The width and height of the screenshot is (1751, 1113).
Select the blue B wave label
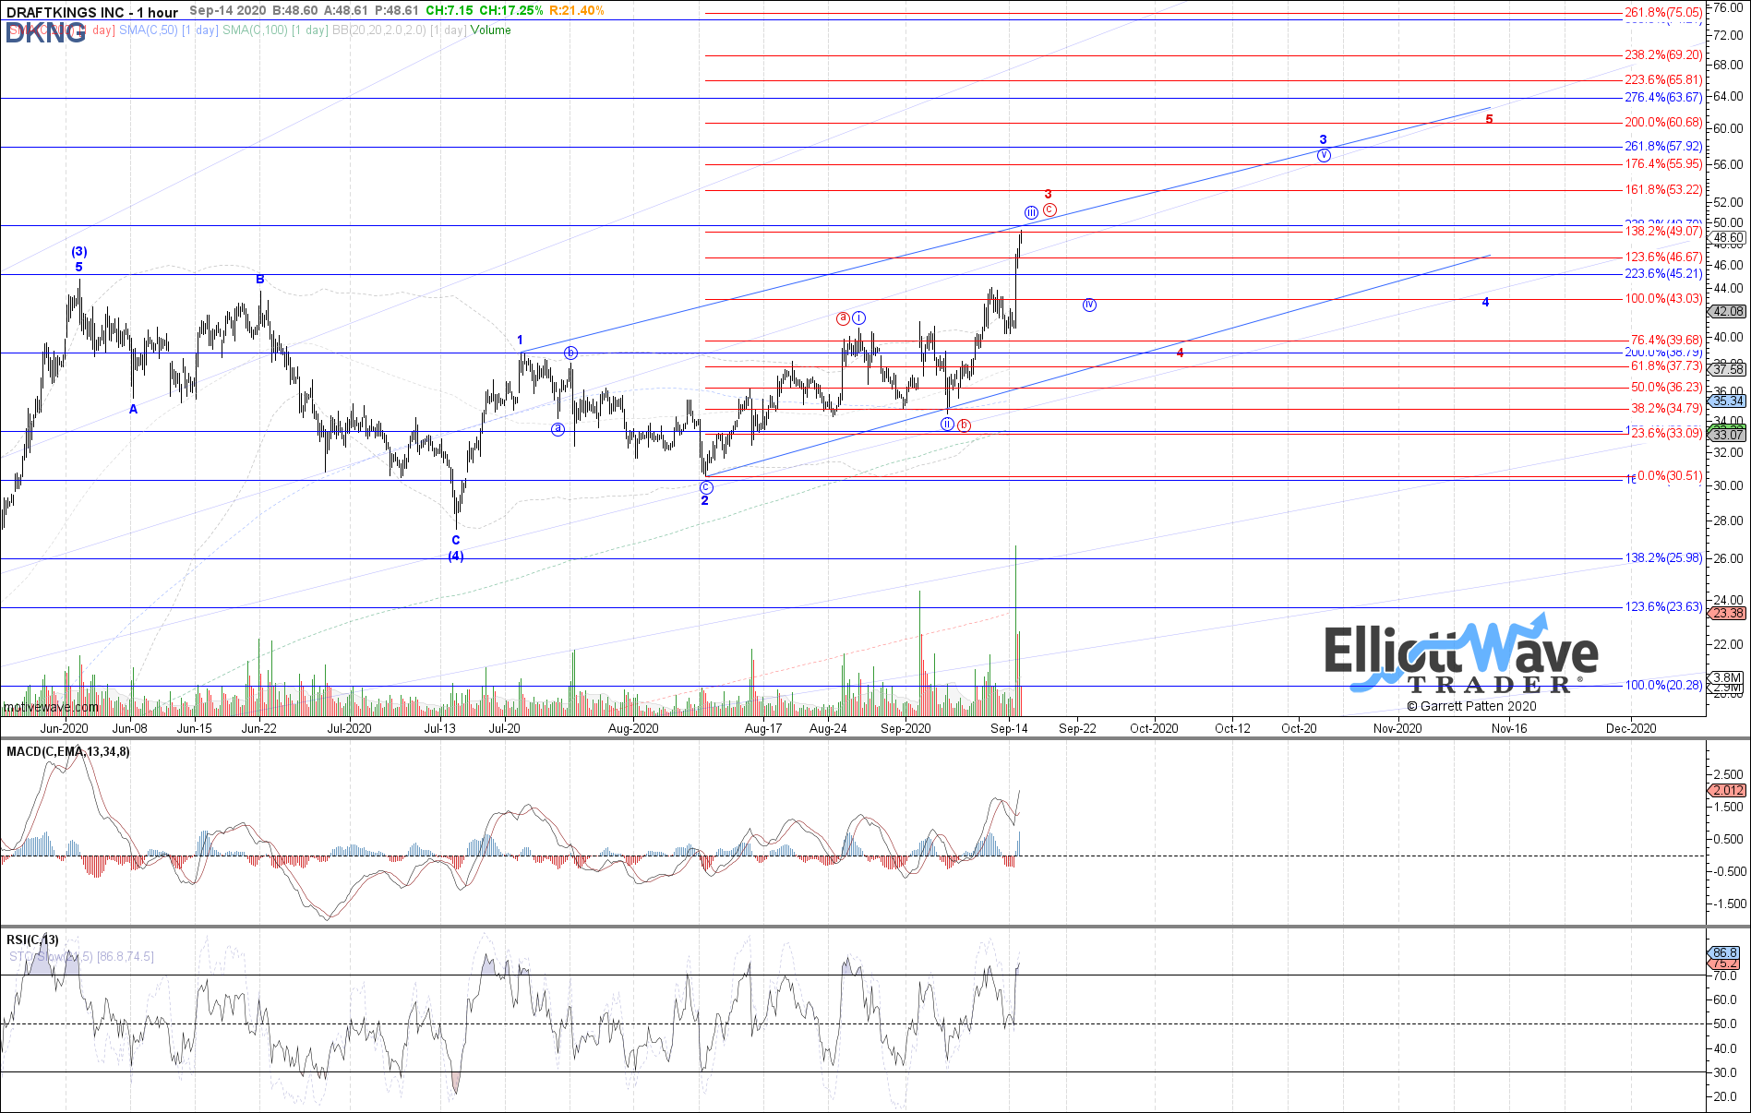pos(260,280)
